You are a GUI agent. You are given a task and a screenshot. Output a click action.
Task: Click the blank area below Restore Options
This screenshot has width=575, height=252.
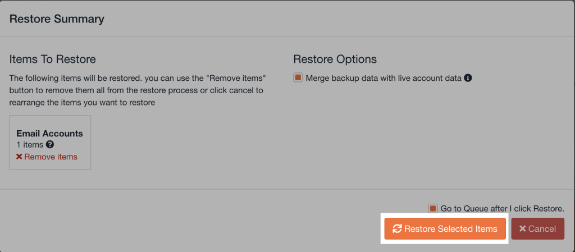[x=427, y=135]
